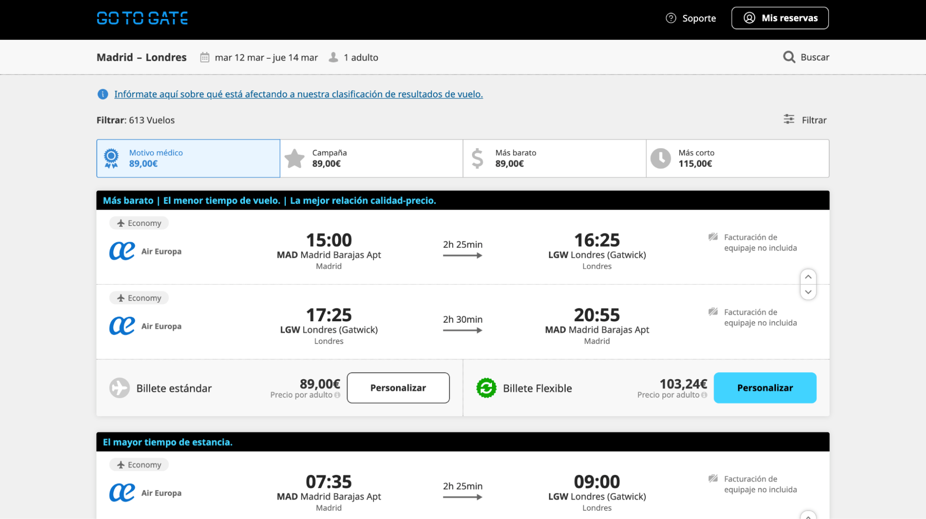The height and width of the screenshot is (519, 926).
Task: Click the down chevron of first flight card
Action: (x=808, y=292)
